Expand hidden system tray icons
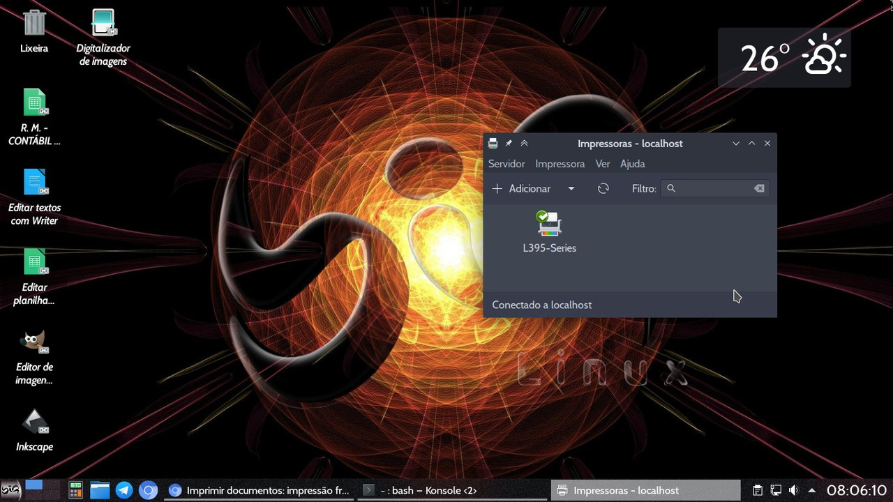 click(811, 490)
